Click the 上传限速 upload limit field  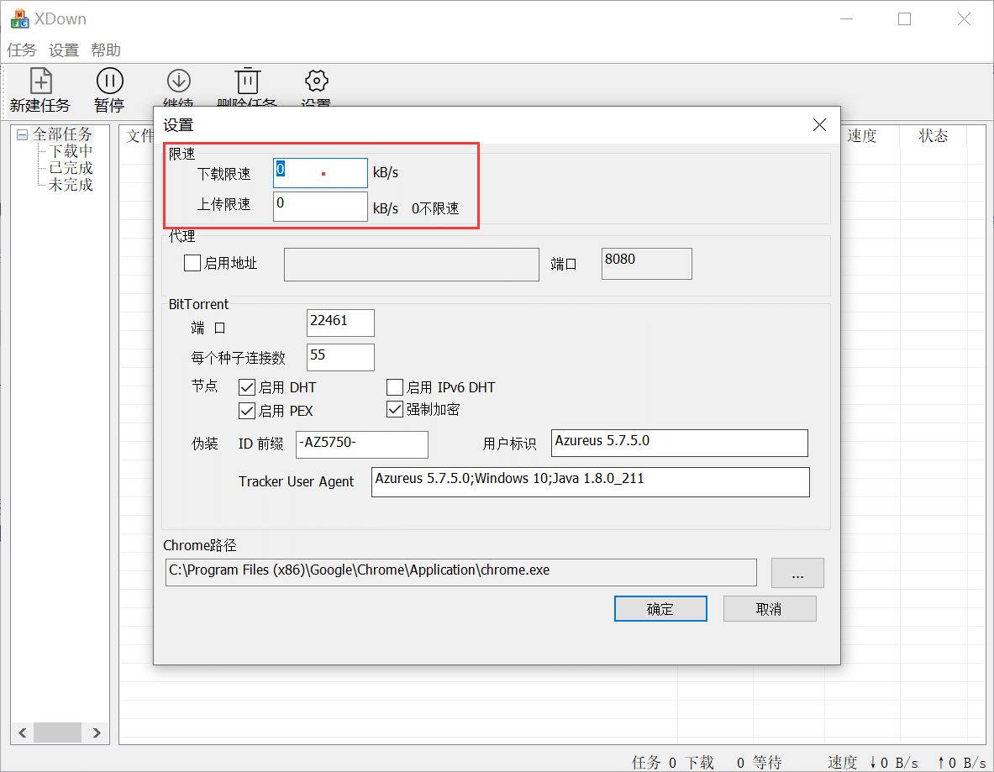pos(320,206)
